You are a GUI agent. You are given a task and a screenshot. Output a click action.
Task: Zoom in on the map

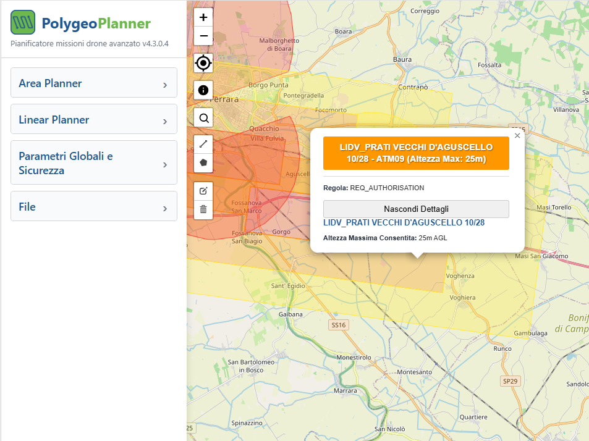(203, 17)
